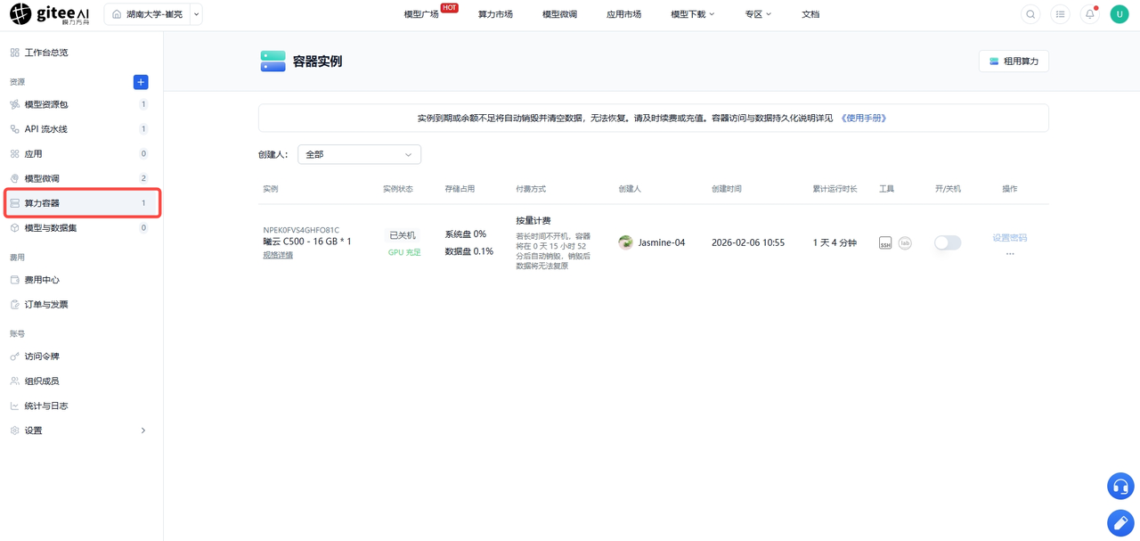This screenshot has width=1140, height=541.
Task: Expand the 模型下载 dropdown menu
Action: [692, 14]
